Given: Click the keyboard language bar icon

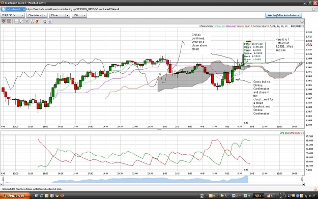Looking at the screenshot, I should point(202,196).
